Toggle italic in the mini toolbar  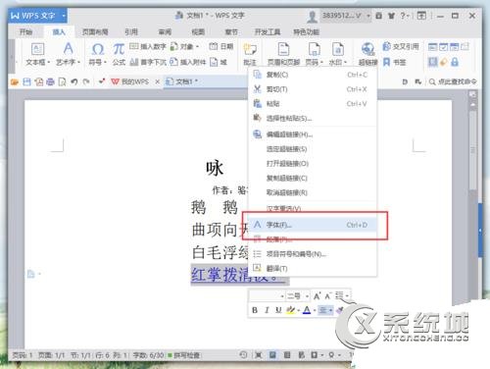pos(267,310)
